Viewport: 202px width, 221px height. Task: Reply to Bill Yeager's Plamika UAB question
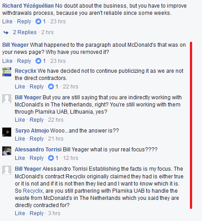point(36,120)
